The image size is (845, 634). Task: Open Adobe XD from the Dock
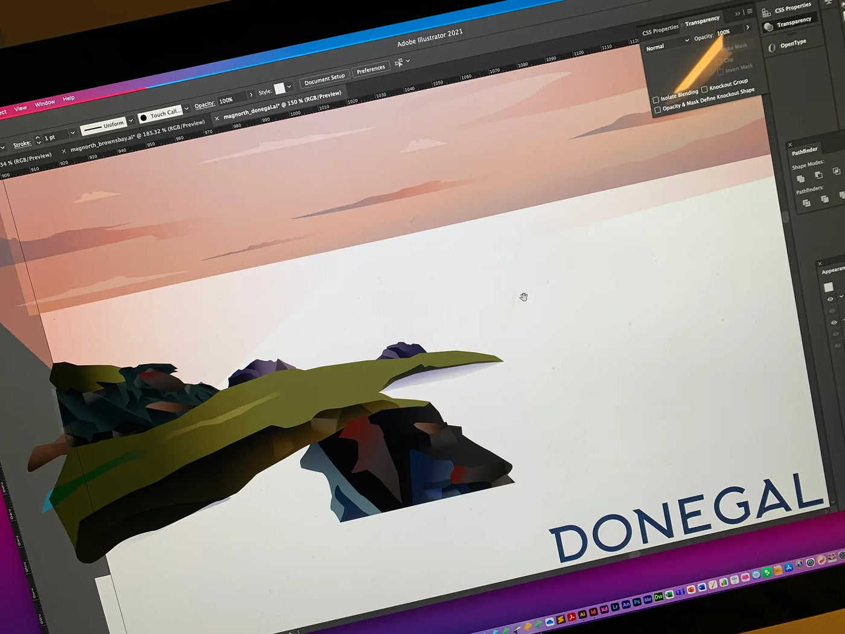[604, 609]
